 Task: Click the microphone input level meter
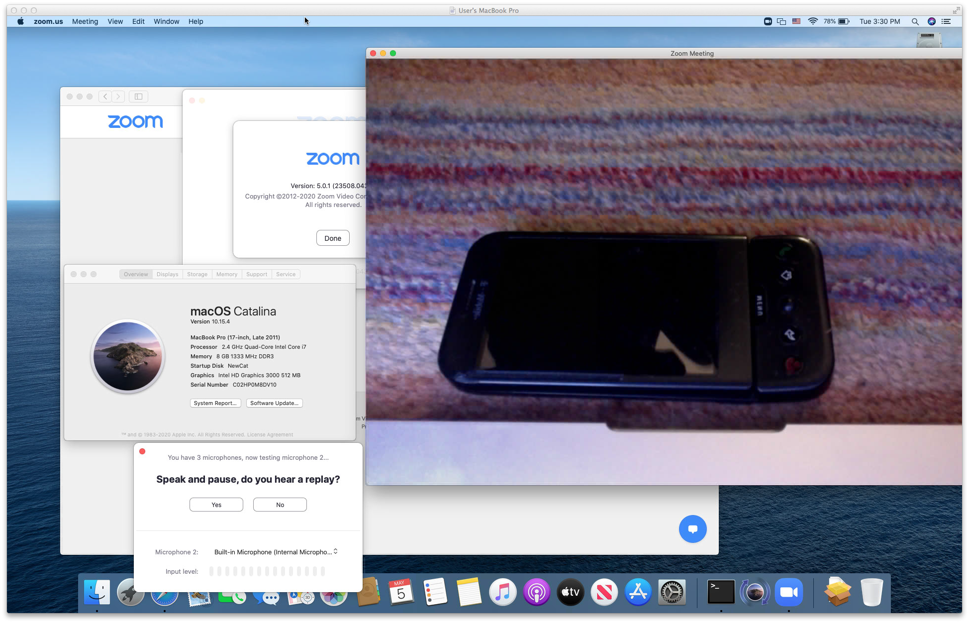[x=267, y=571]
